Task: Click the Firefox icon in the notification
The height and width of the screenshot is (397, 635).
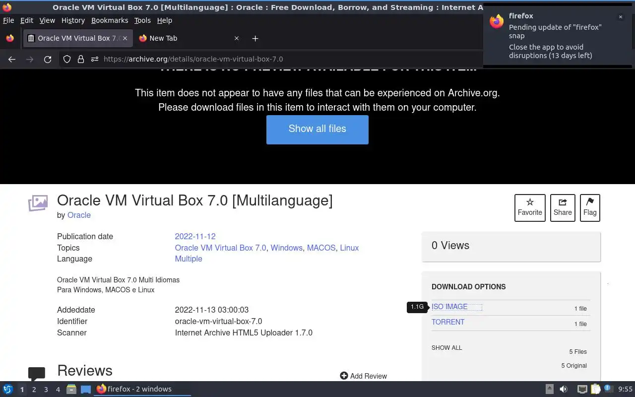Action: pyautogui.click(x=497, y=21)
